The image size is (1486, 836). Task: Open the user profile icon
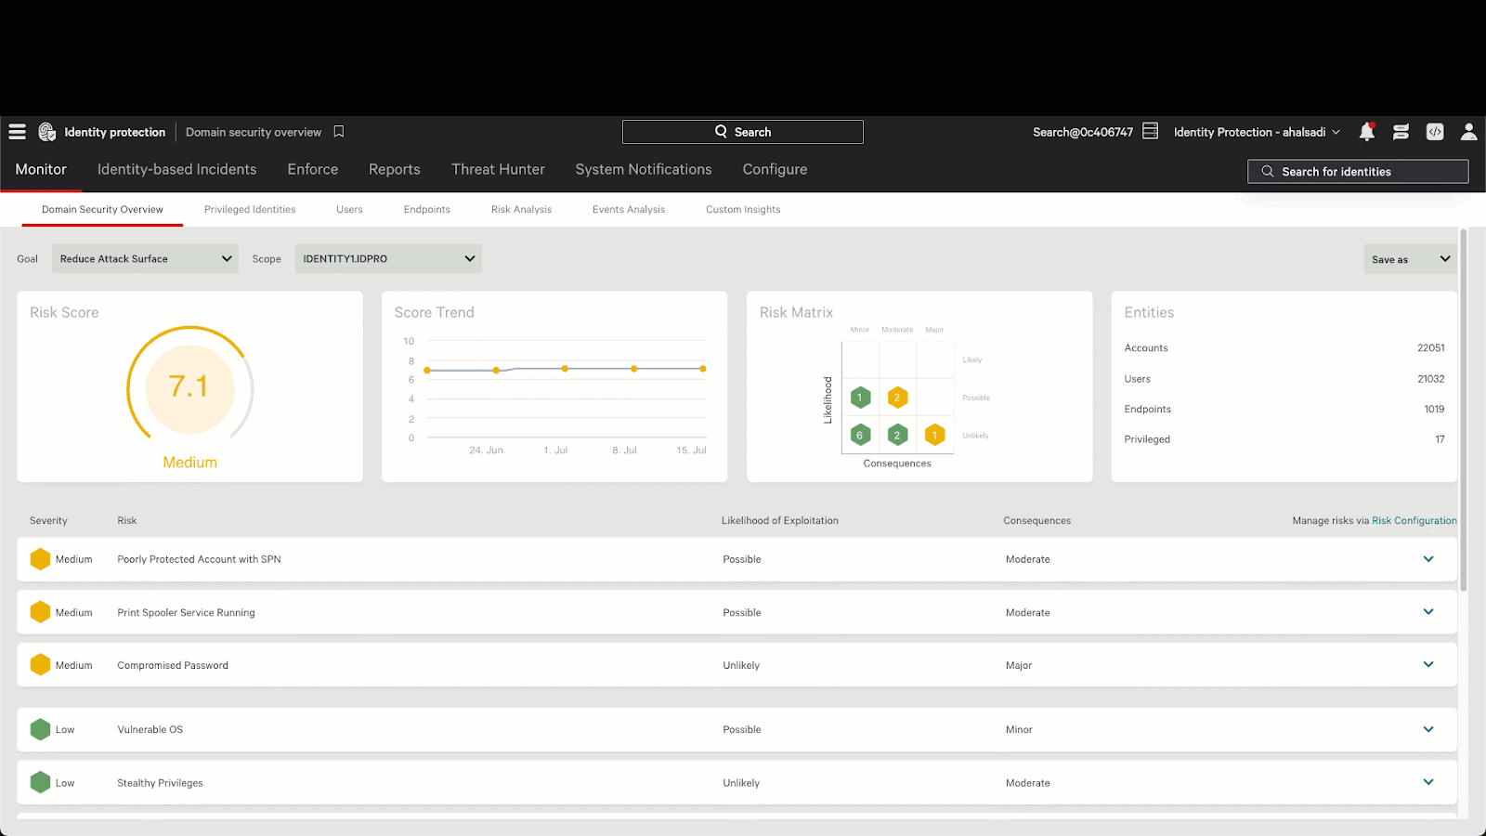1468,132
